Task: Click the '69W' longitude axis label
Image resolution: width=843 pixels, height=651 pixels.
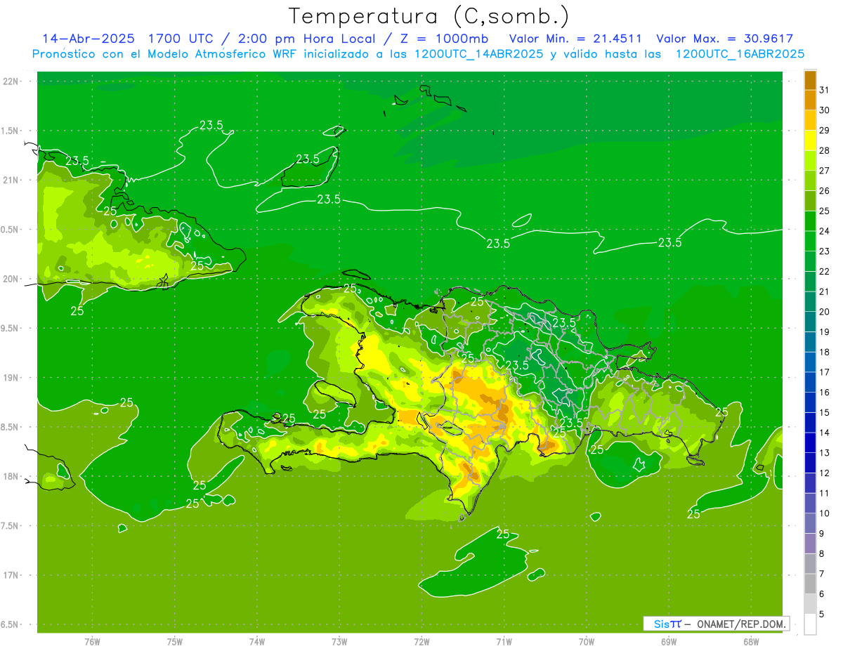Action: (x=669, y=642)
